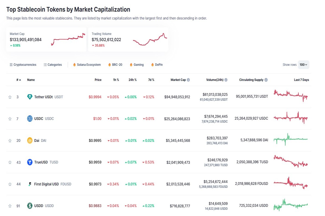325x216 pixels.
Task: Sort table by the 24h % column
Action: (x=132, y=80)
